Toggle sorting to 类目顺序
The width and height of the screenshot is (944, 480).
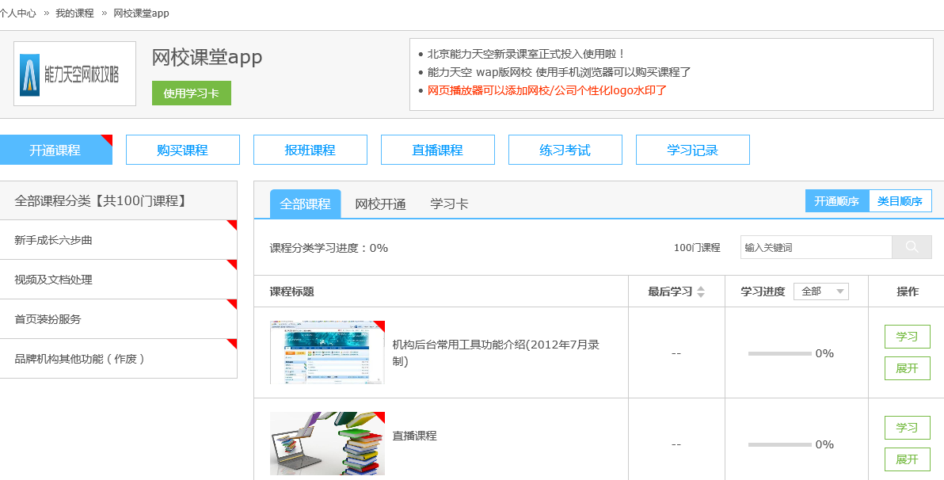[900, 201]
